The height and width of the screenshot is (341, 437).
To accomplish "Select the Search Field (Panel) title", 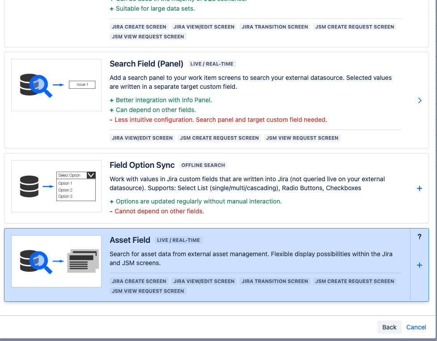I will (146, 64).
